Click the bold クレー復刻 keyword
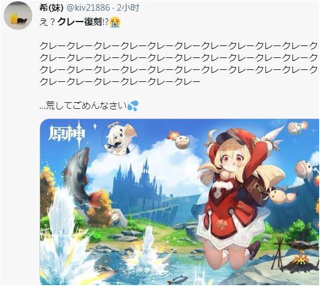 (80, 22)
